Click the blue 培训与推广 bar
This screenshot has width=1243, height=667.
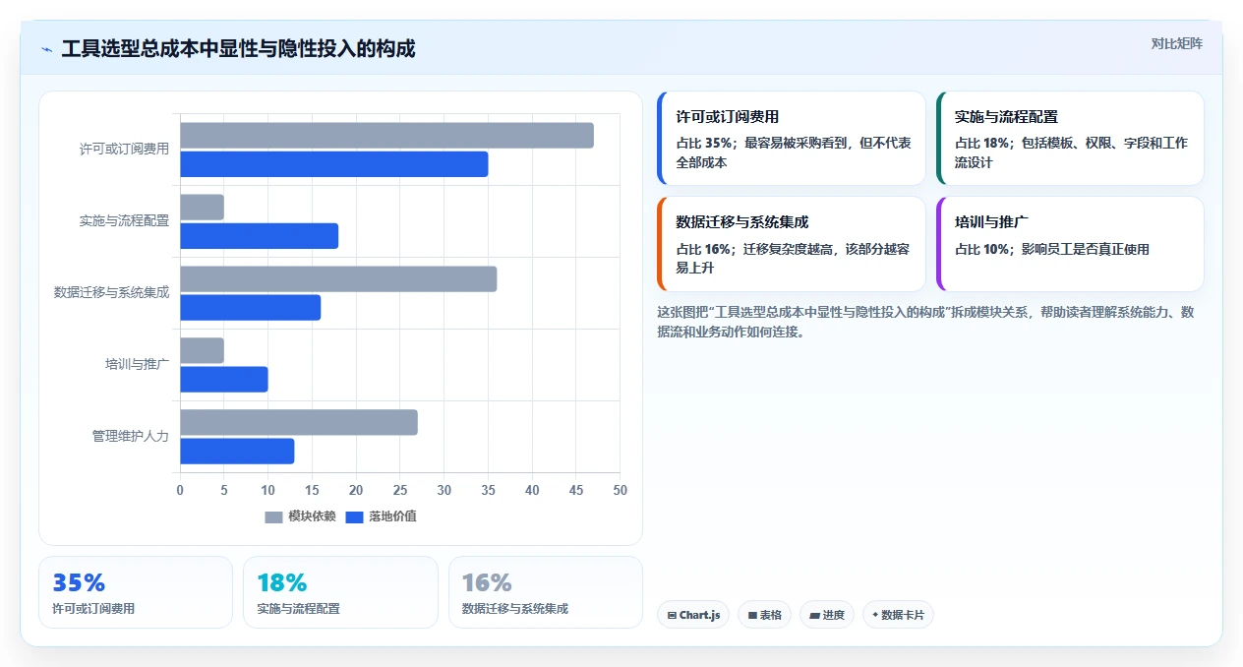click(x=223, y=380)
